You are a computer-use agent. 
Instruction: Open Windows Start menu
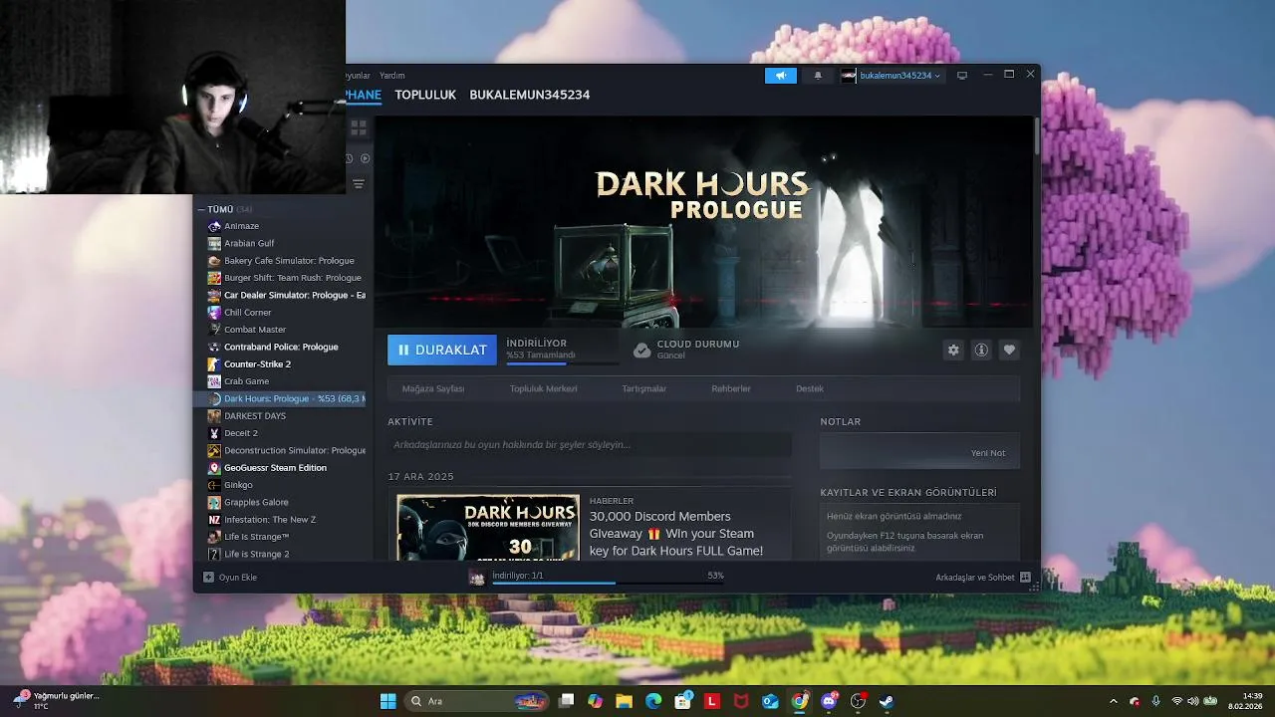pos(387,701)
